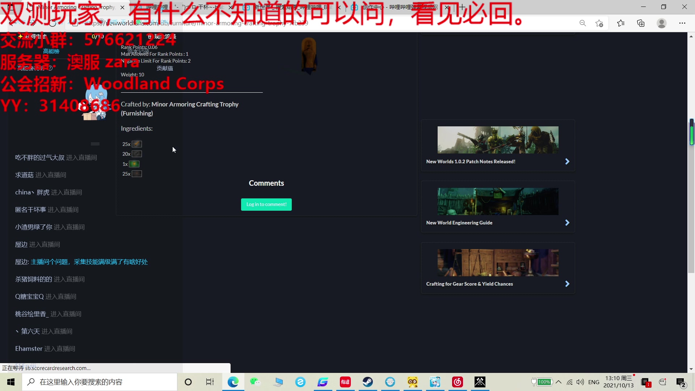The width and height of the screenshot is (695, 391).
Task: Click the 吃不胖的过气大叔 chat entry
Action: point(56,157)
